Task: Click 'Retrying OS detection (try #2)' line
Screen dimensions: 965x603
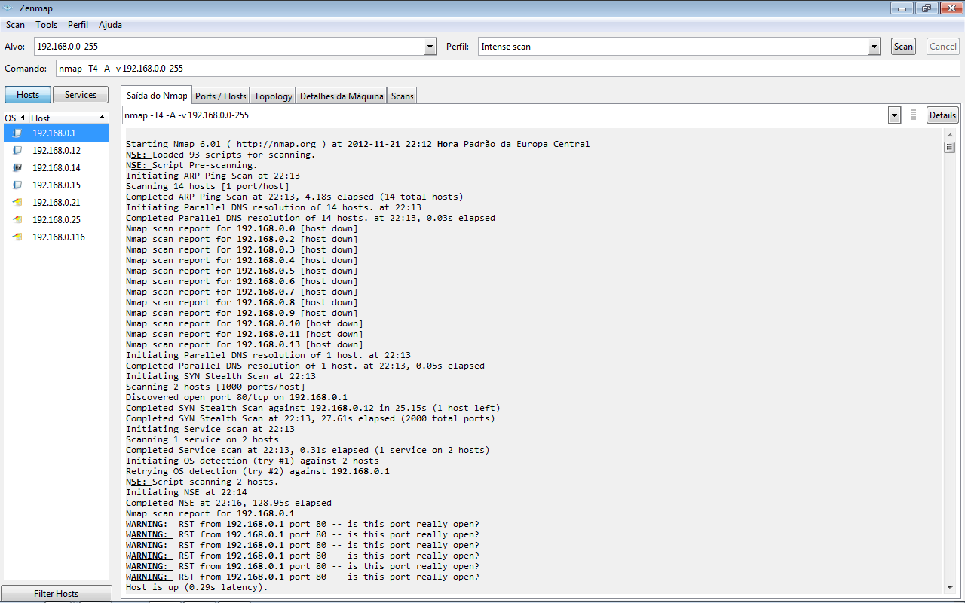Action: [258, 471]
